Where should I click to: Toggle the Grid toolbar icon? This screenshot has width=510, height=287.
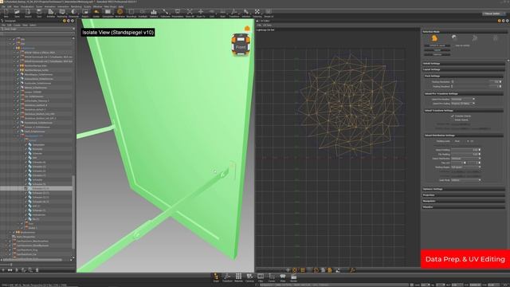212,13
